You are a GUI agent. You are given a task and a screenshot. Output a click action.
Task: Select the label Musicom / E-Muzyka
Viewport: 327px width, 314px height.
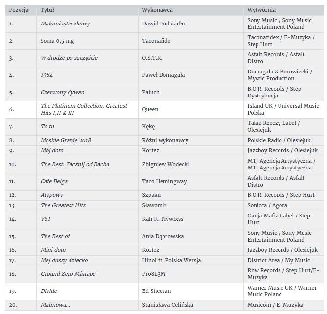[x=275, y=305]
